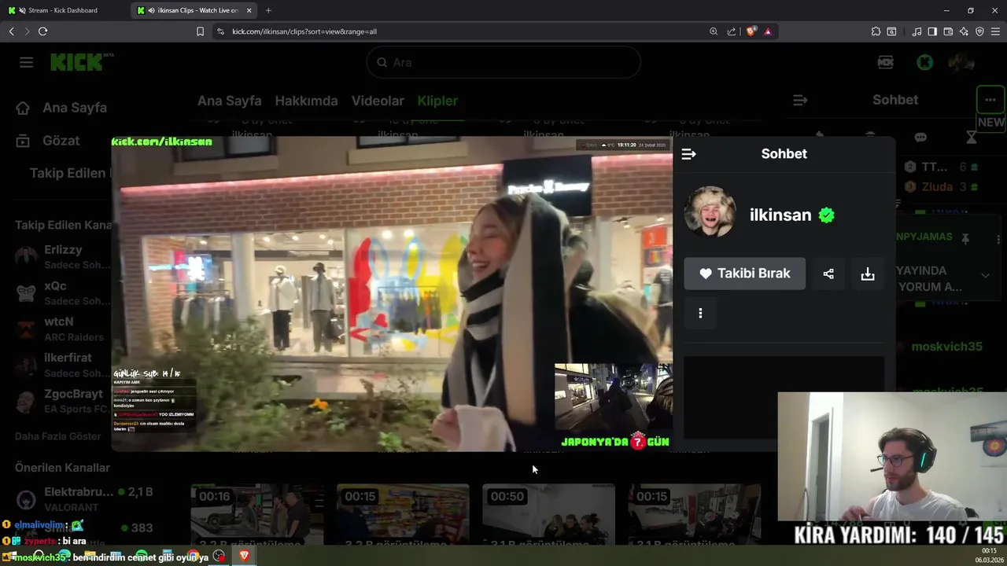This screenshot has width=1007, height=566.
Task: Open clip more options vertical dots
Action: (700, 313)
